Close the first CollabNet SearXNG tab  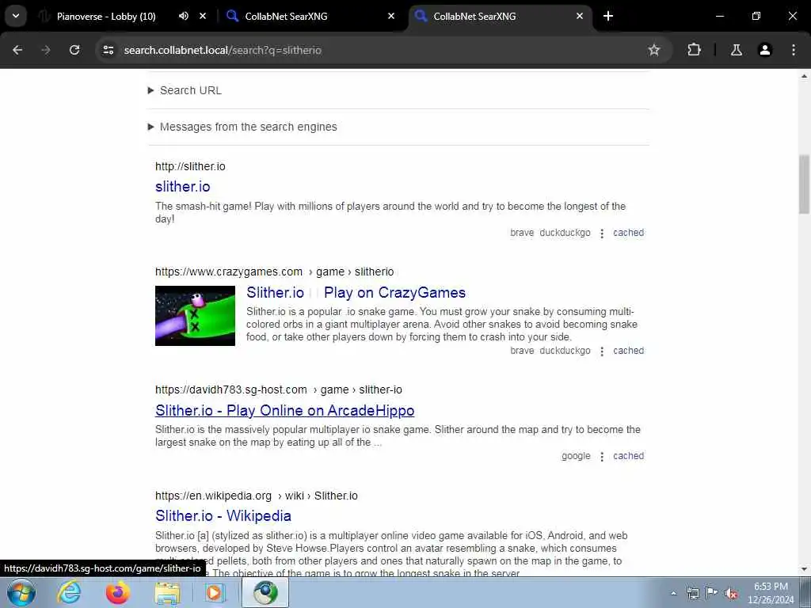[x=391, y=16]
